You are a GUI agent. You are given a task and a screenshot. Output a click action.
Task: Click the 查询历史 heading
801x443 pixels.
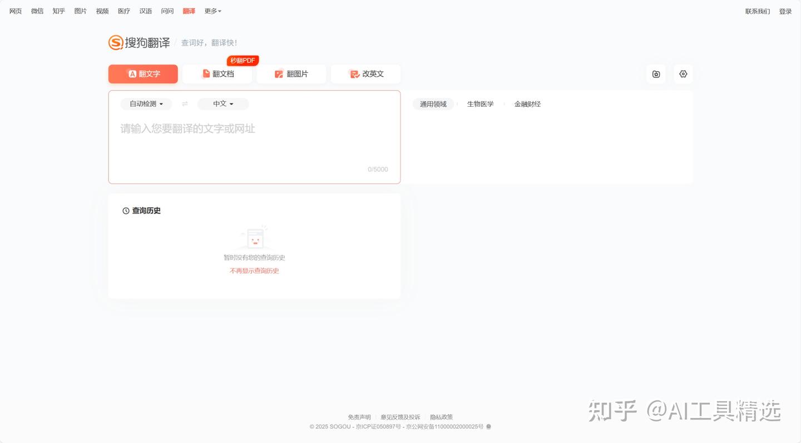[x=146, y=211]
